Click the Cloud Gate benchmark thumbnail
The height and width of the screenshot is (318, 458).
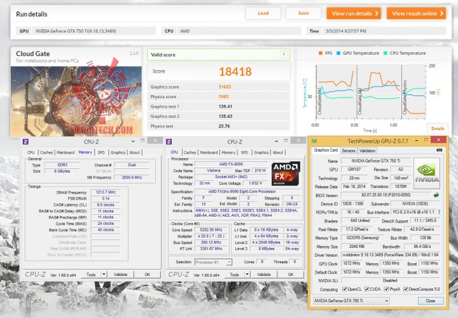76,101
